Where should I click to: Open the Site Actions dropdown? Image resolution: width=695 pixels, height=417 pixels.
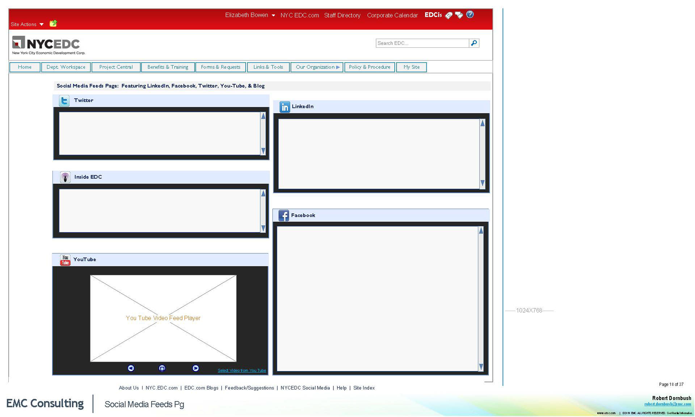[27, 24]
